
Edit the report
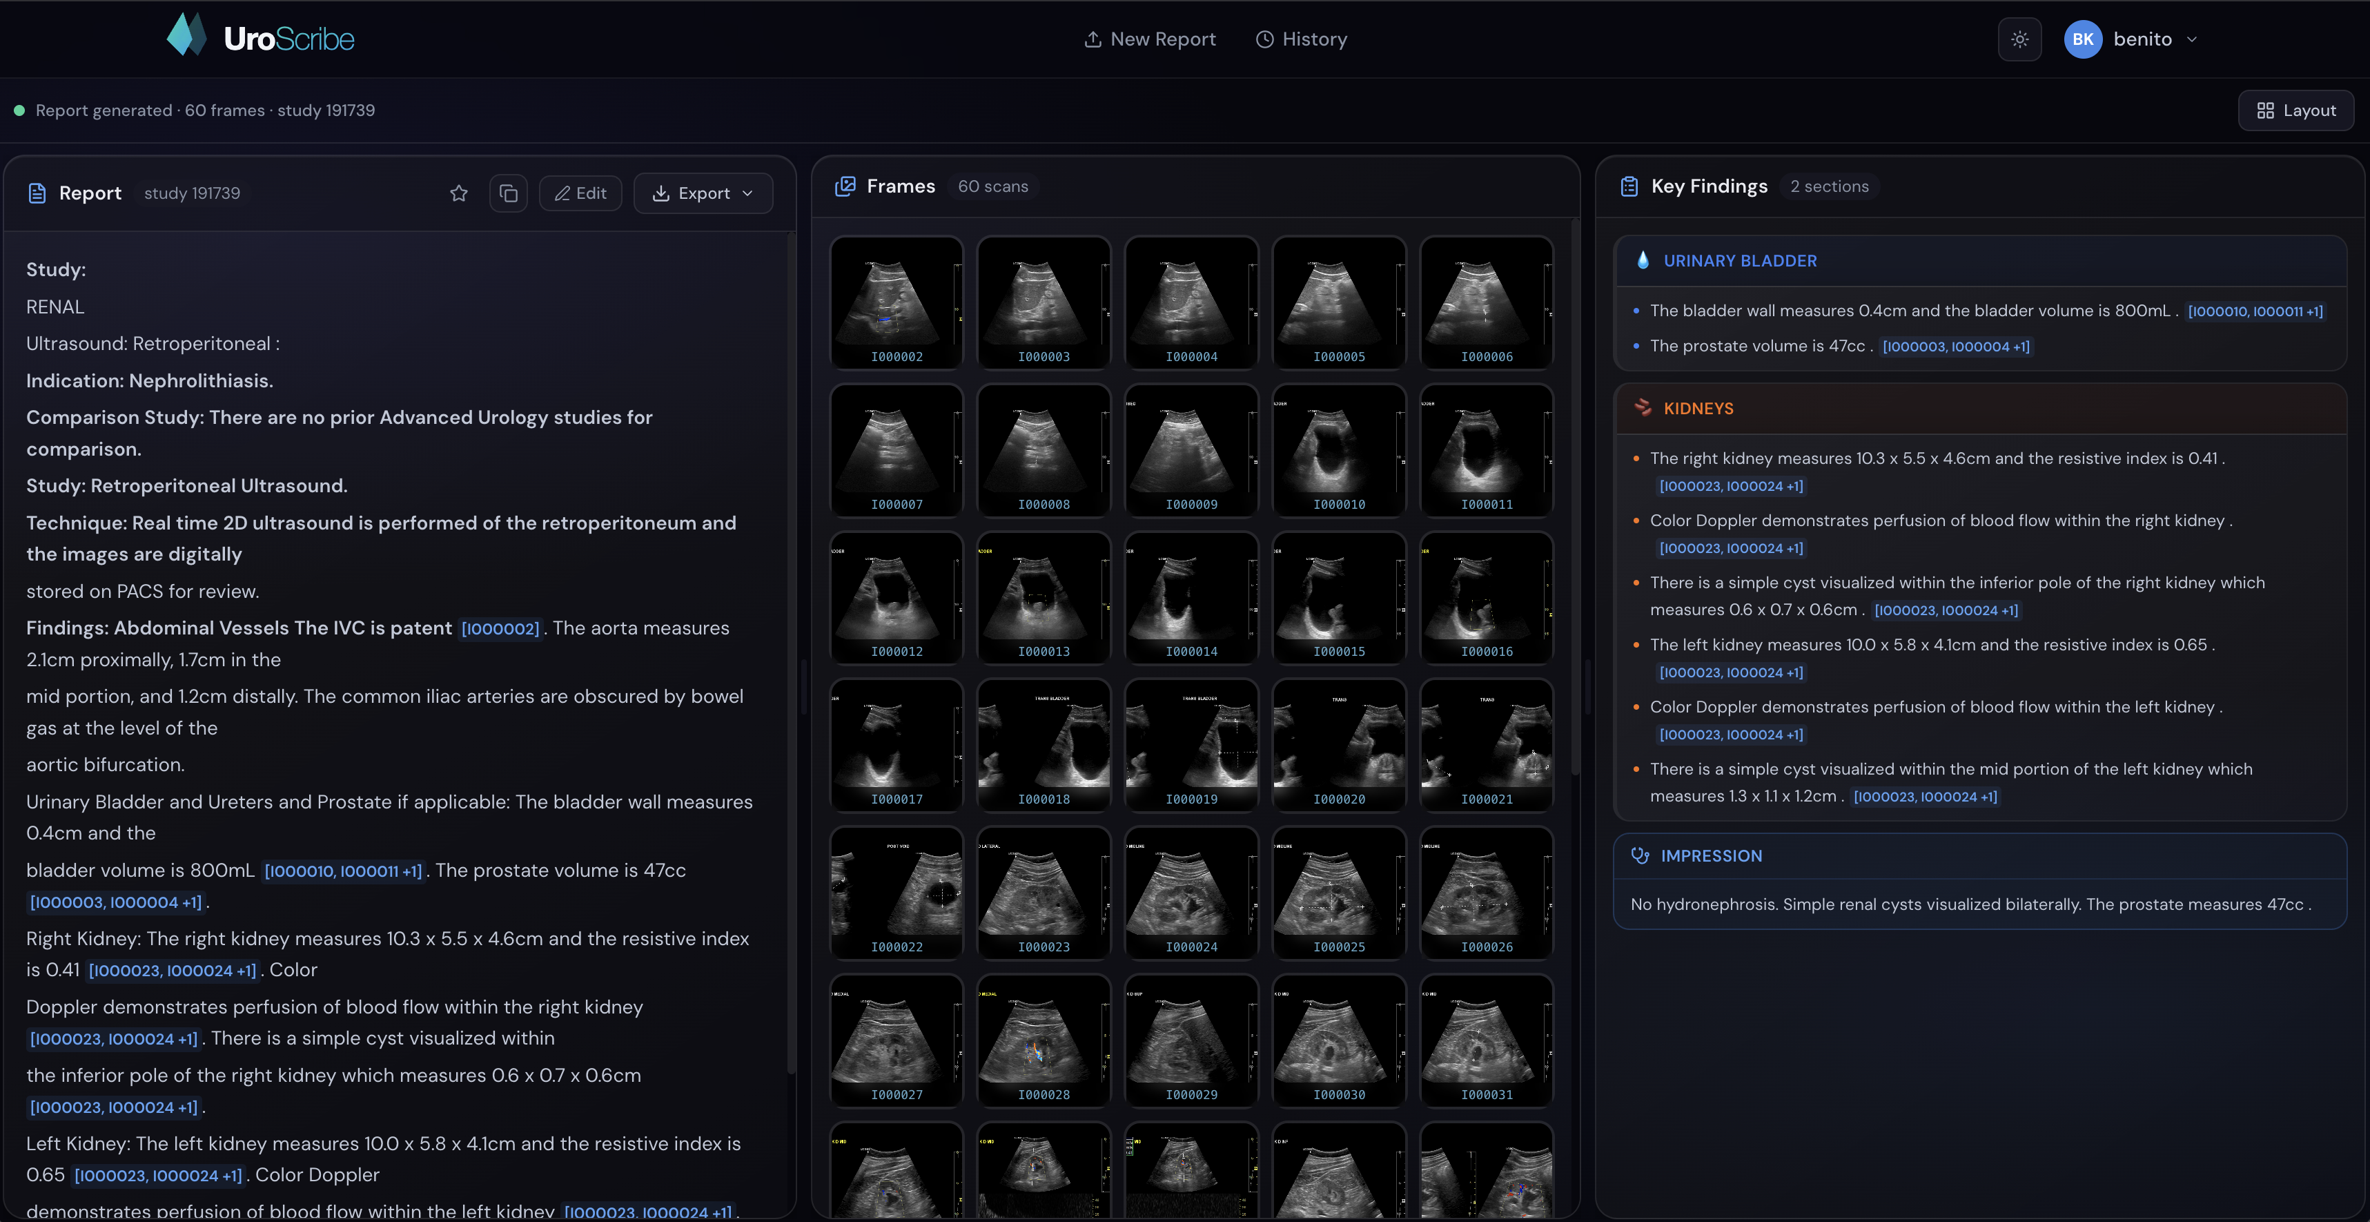point(580,193)
